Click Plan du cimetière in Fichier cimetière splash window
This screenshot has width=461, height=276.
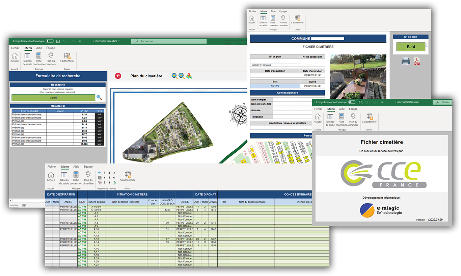(x=353, y=119)
